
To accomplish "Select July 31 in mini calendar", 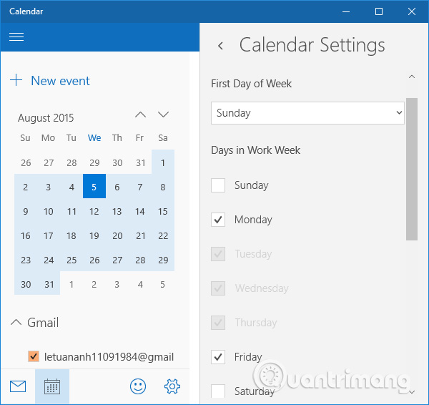I will coord(140,163).
